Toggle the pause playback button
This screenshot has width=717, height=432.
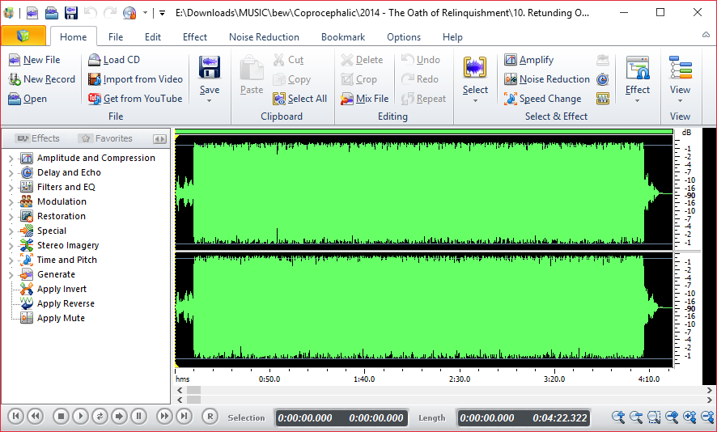tap(139, 416)
